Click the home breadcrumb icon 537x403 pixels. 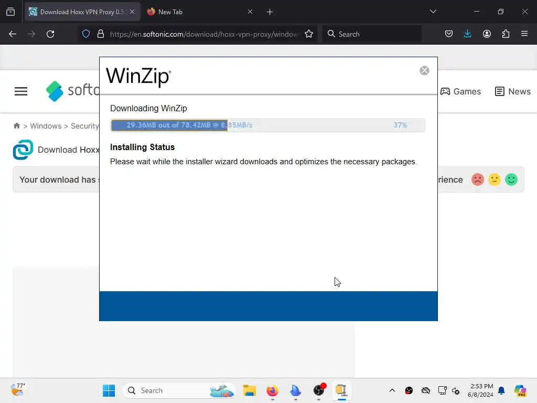click(16, 126)
